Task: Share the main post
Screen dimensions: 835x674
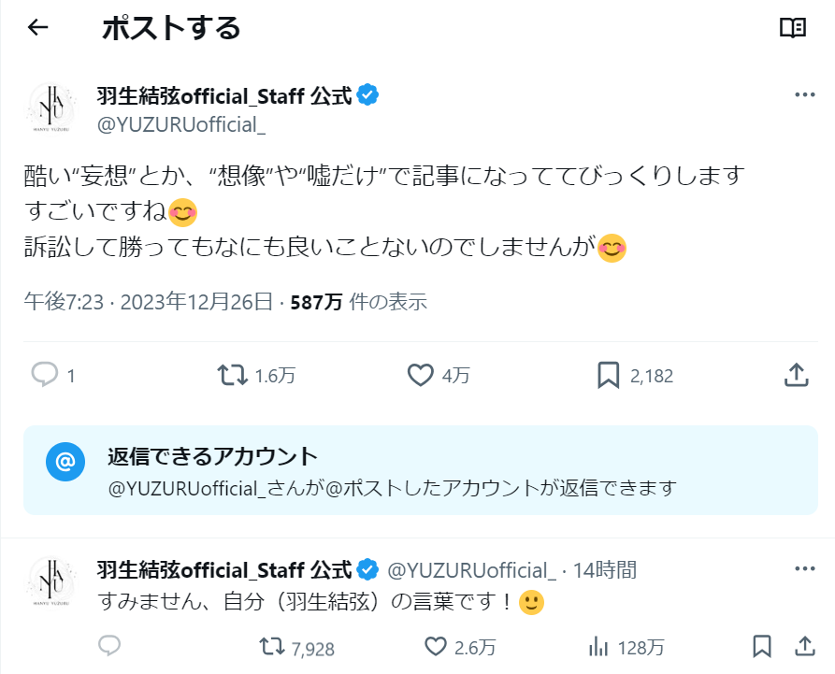Action: click(x=795, y=375)
